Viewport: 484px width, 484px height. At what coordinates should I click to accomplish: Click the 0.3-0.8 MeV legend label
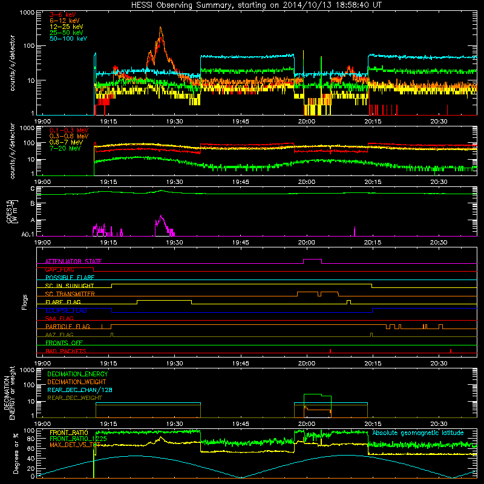69,136
